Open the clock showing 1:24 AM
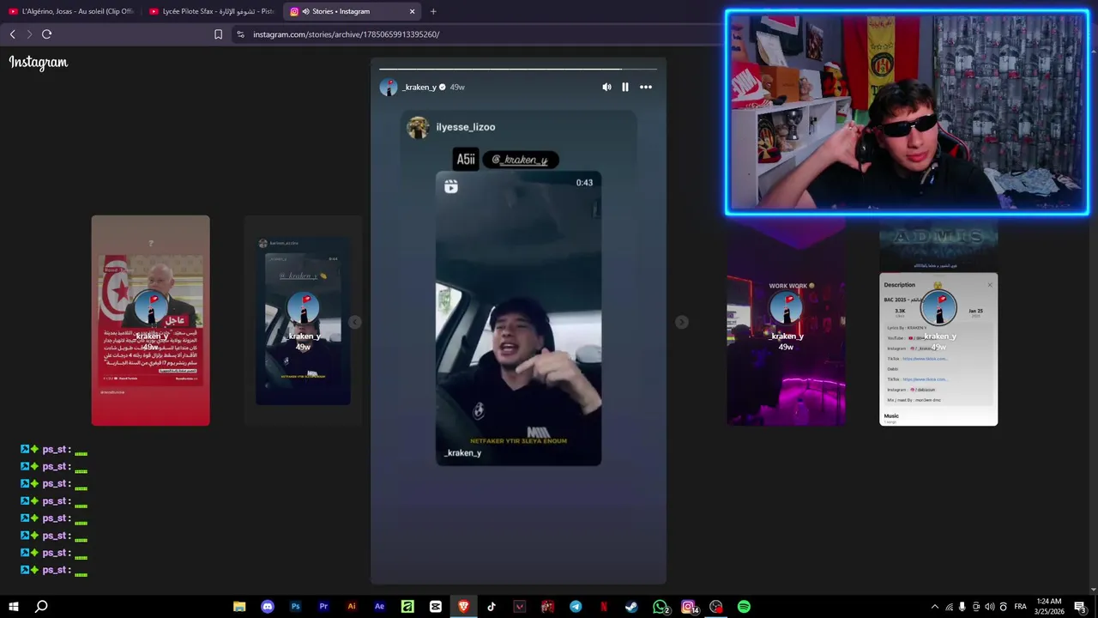1098x618 pixels. (x=1051, y=607)
